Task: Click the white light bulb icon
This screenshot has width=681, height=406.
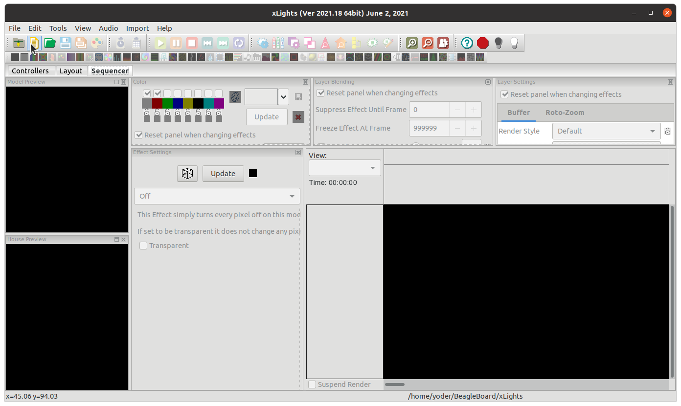Action: tap(514, 43)
